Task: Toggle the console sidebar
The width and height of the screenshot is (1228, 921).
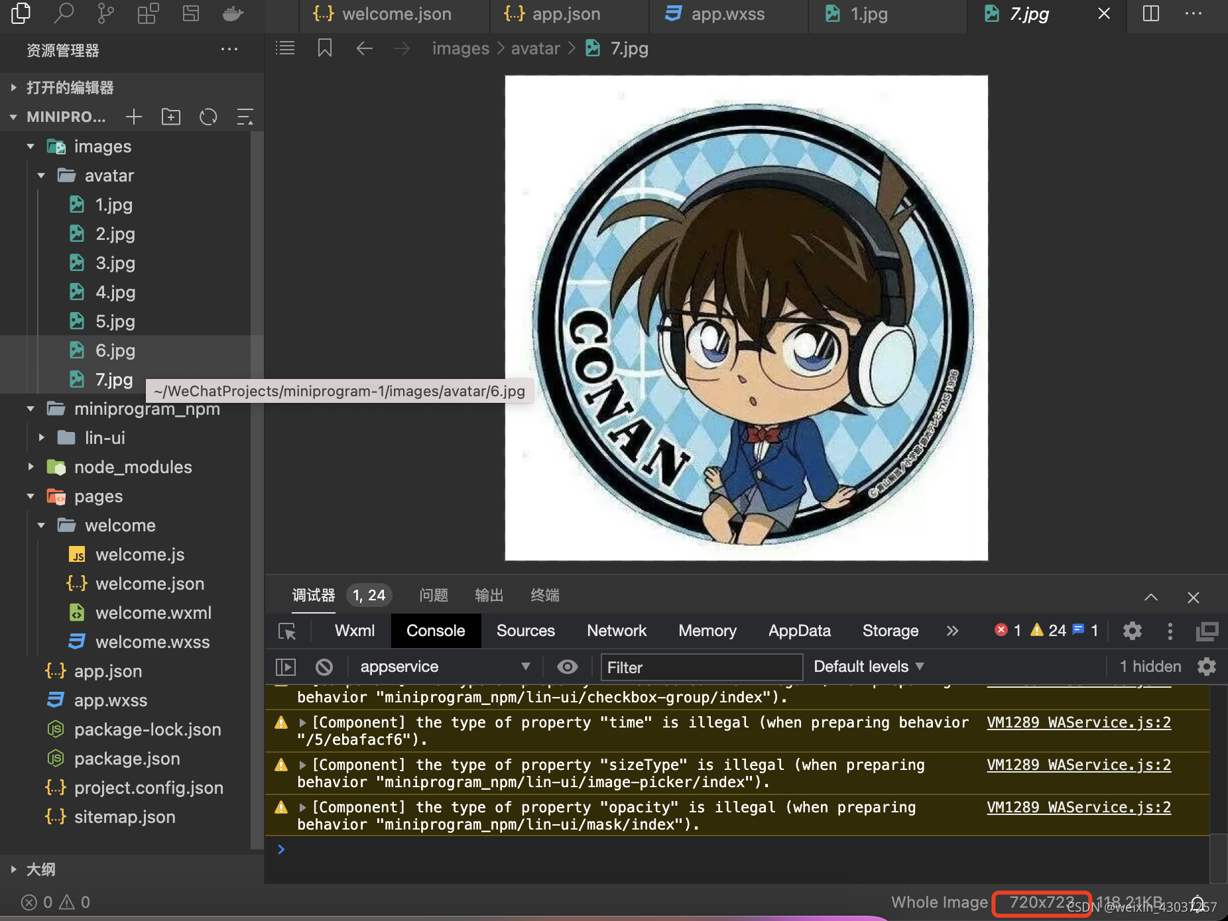Action: tap(286, 667)
